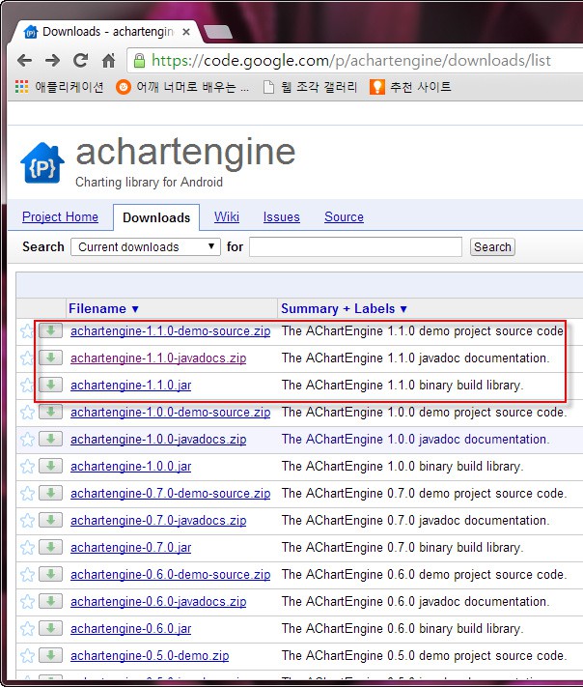Star achartengine-1.0.0-javadocs.zip
The height and width of the screenshot is (687, 583).
(27, 440)
